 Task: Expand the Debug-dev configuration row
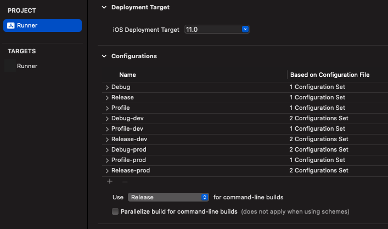tap(107, 119)
